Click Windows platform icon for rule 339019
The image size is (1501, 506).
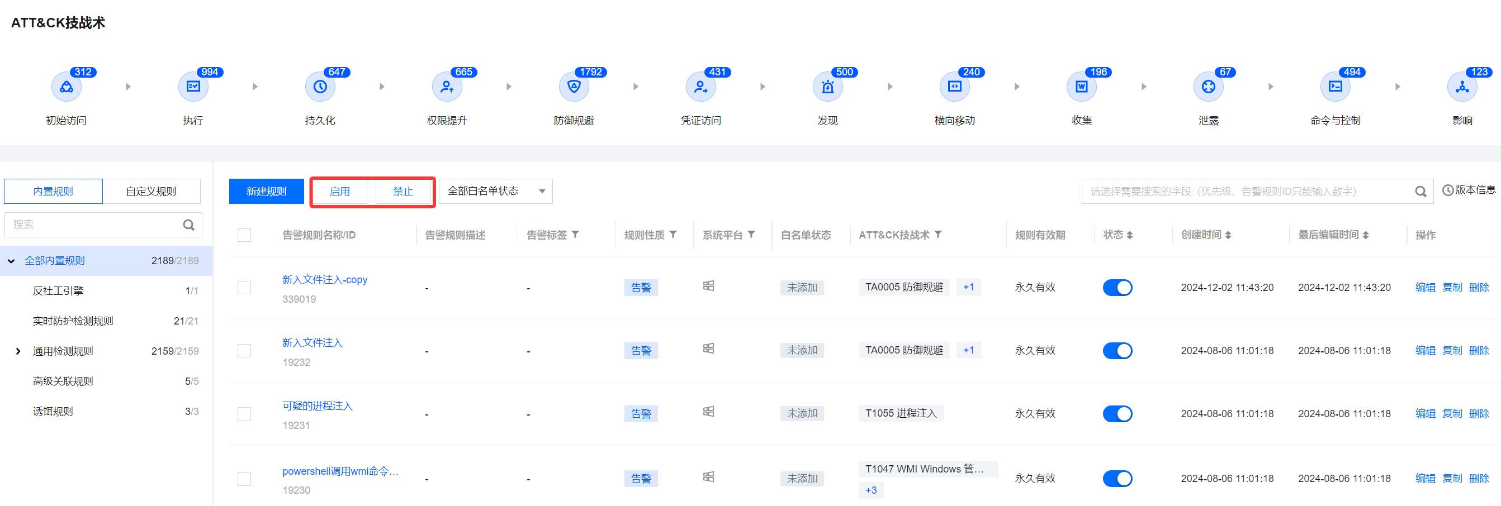click(x=708, y=286)
